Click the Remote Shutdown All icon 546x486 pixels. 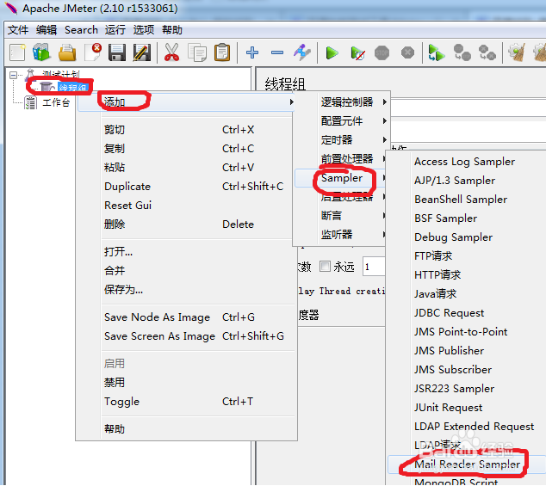[487, 52]
